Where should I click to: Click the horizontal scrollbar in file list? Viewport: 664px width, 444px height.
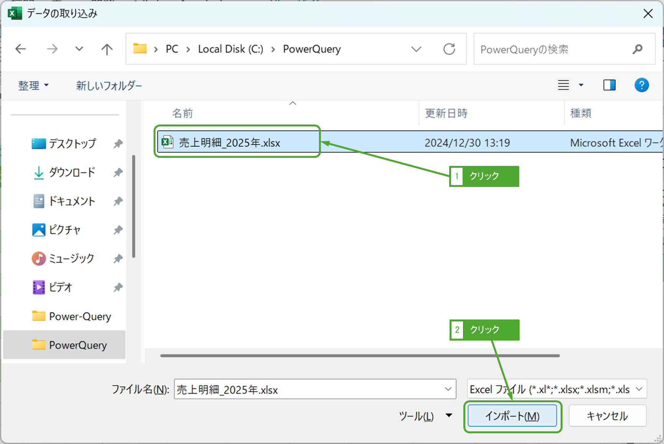click(x=360, y=356)
